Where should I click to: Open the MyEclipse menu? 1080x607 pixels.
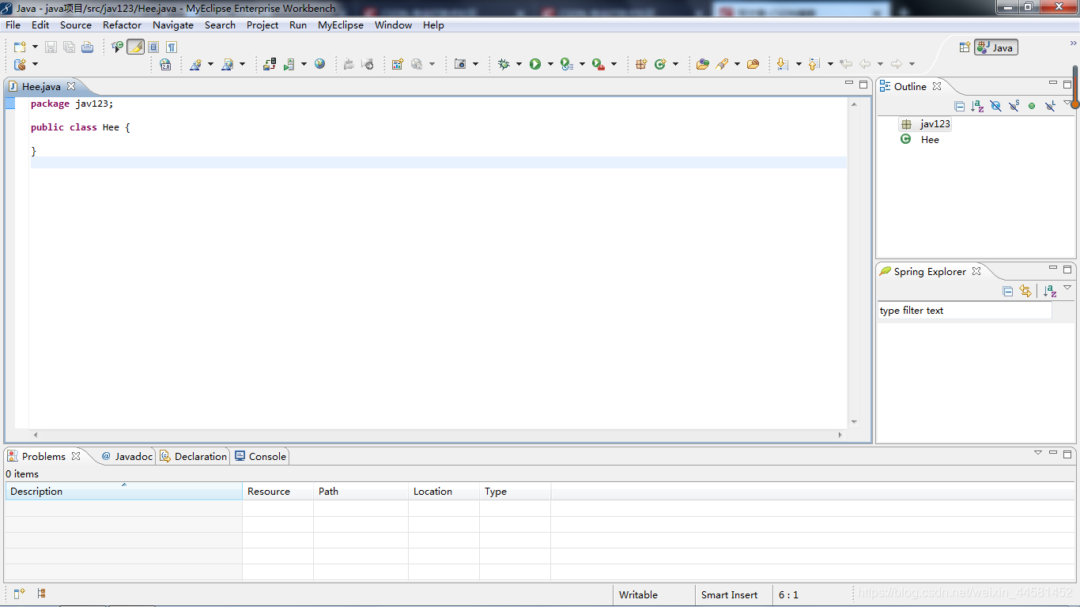(x=341, y=25)
